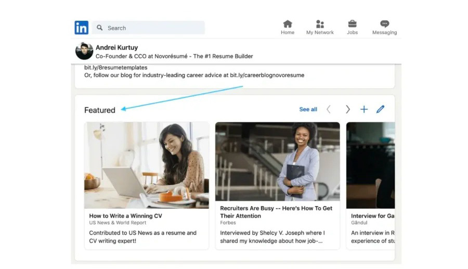Image resolution: width=468 pixels, height=269 pixels.
Task: Open See all featured items
Action: [x=308, y=109]
